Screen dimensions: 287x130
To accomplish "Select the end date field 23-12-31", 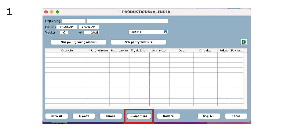I will (x=89, y=27).
